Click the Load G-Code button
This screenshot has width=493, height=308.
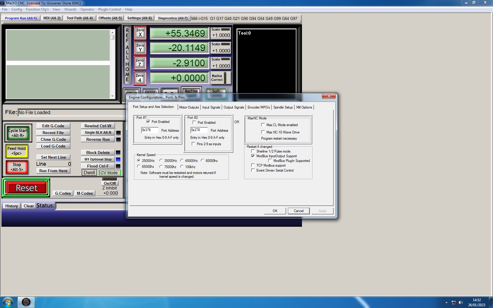click(53, 146)
